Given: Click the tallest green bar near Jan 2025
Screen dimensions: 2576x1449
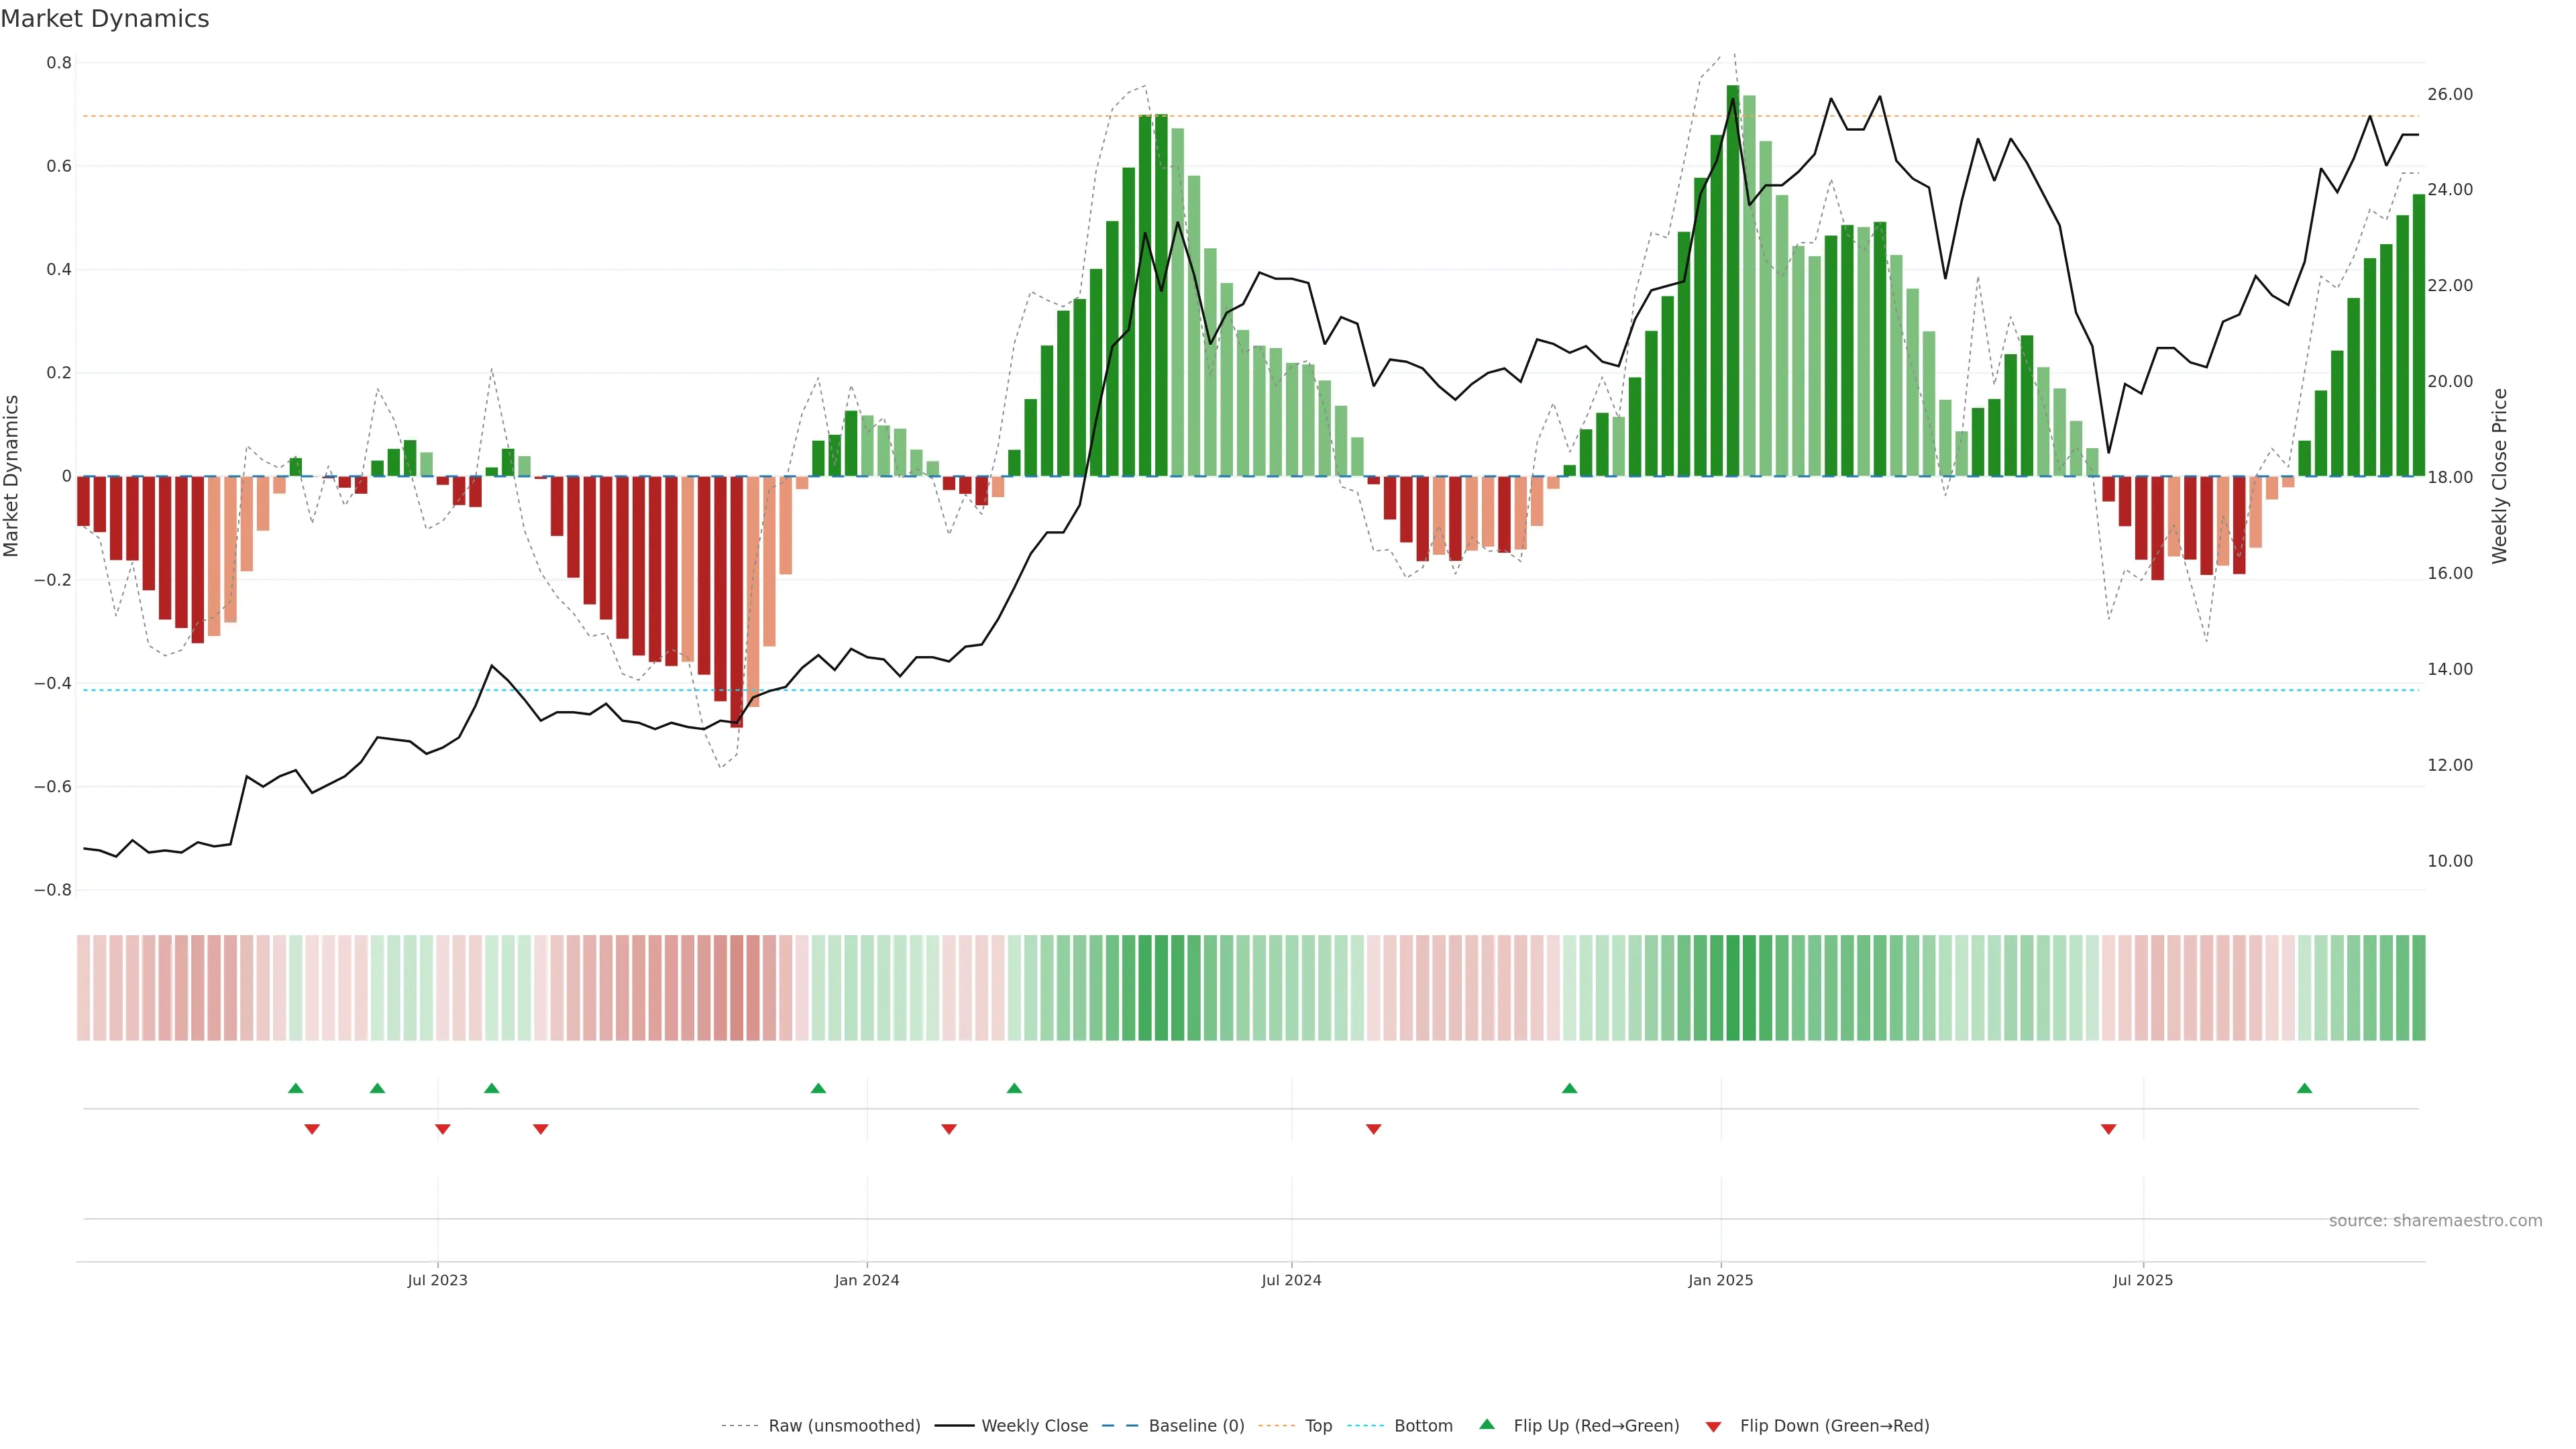Looking at the screenshot, I should (x=1732, y=280).
